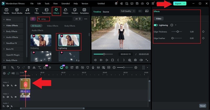Take a snapshot with camera icon
Image resolution: width=210 pixels, height=110 pixels.
(x=135, y=60)
